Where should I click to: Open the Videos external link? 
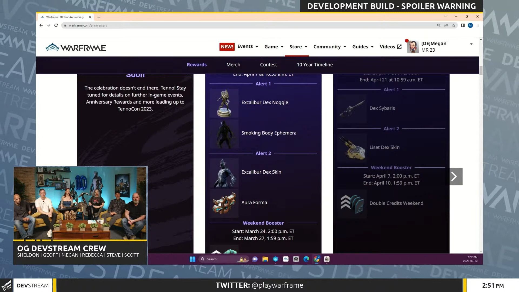point(391,47)
